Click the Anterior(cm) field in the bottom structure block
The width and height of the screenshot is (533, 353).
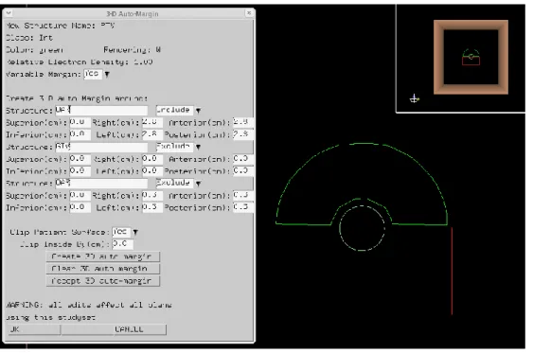pos(242,195)
